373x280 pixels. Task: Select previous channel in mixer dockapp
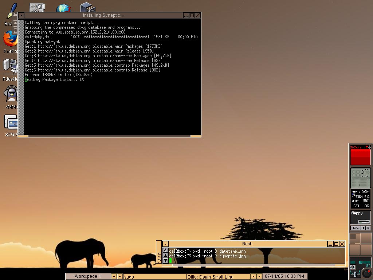click(351, 267)
